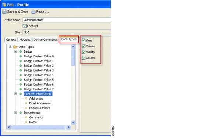Expand the Badge tree node
212x139 pixels.
point(15,51)
